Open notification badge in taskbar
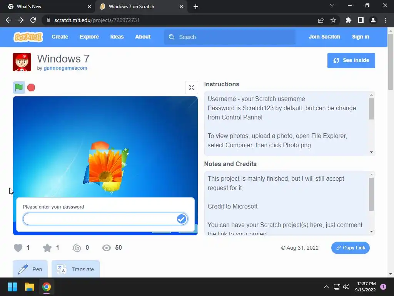394x296 pixels. (x=383, y=287)
